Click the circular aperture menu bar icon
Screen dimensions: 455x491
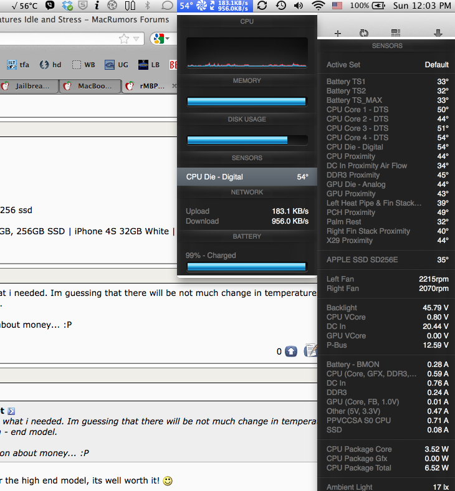[112, 6]
